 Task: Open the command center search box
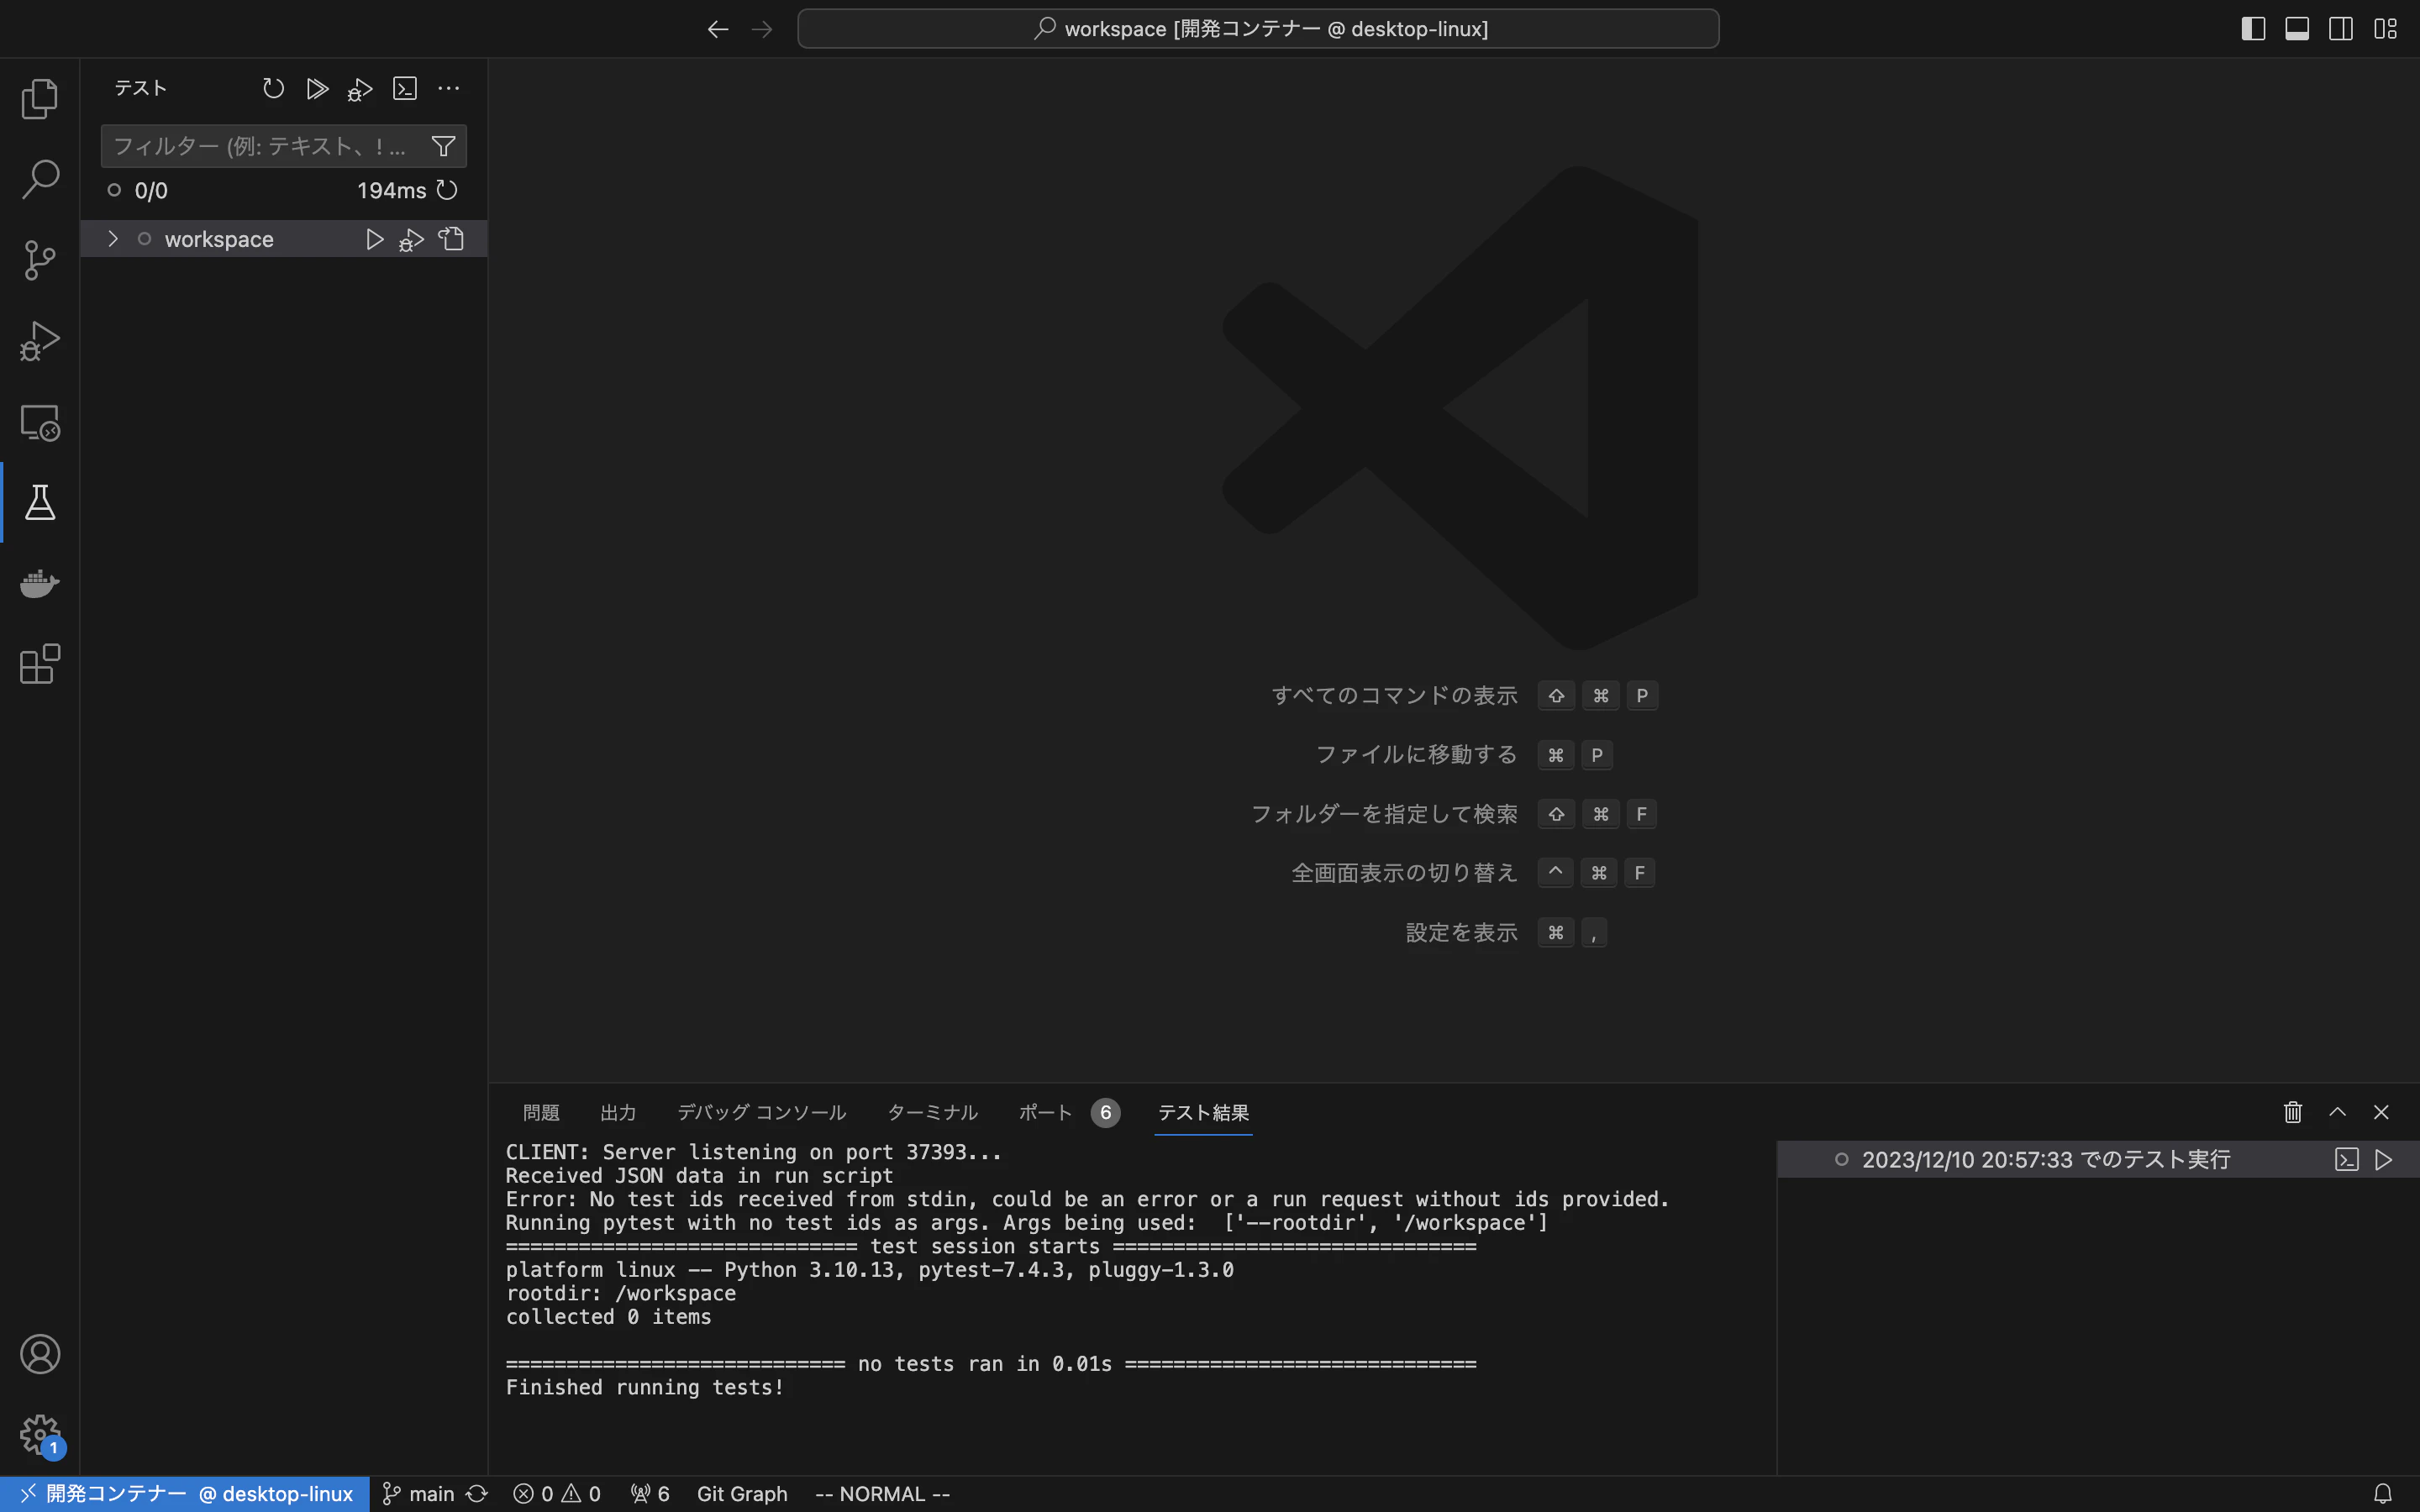1258,29
